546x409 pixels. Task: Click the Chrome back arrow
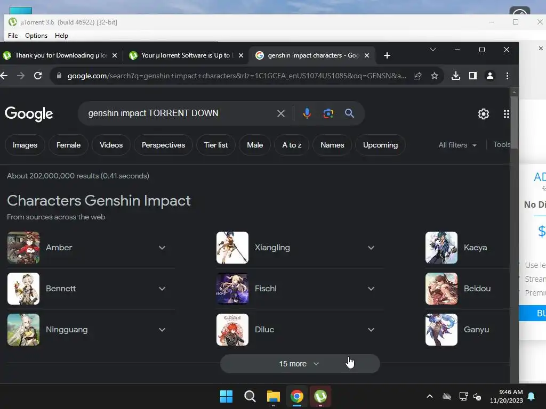pyautogui.click(x=4, y=76)
